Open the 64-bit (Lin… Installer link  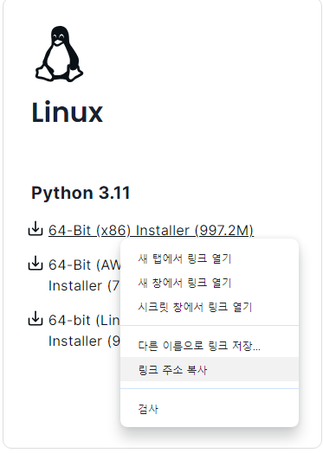(84, 330)
